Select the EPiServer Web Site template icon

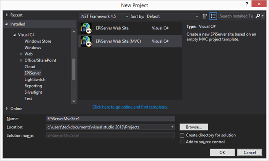(86, 28)
